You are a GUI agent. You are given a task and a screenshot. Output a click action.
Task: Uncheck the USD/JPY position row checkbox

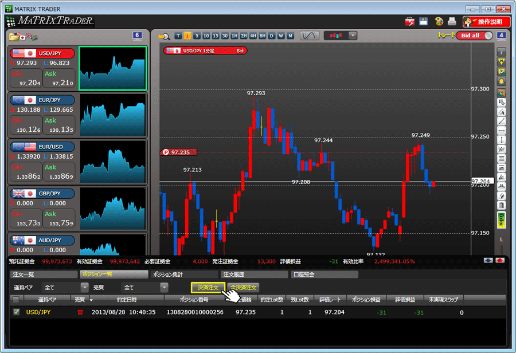pos(16,312)
